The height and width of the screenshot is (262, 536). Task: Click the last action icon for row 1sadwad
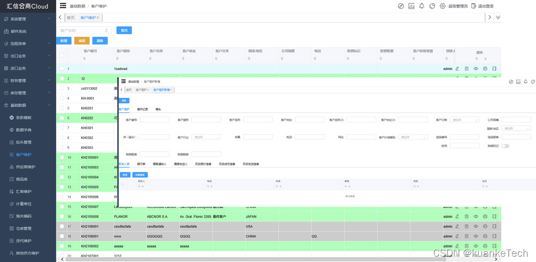(x=494, y=68)
